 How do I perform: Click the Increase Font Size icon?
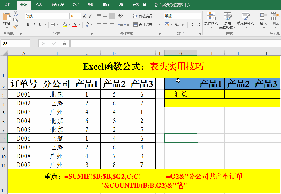point(84,16)
